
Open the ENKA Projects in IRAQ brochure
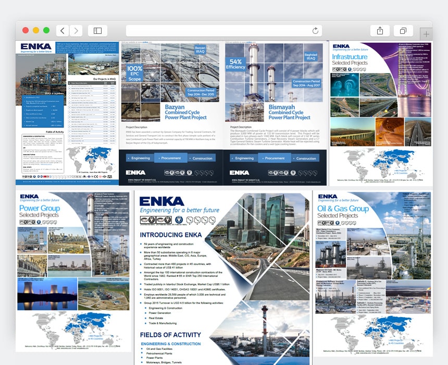67,113
